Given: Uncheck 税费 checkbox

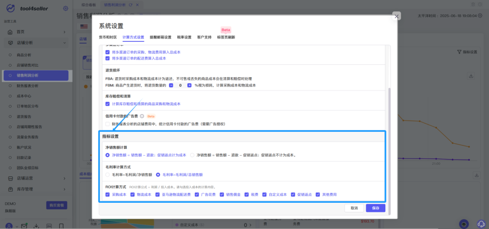Looking at the screenshot, I should click(247, 195).
